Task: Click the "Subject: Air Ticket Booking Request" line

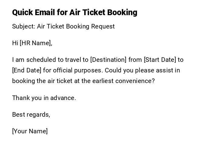Action: click(63, 26)
